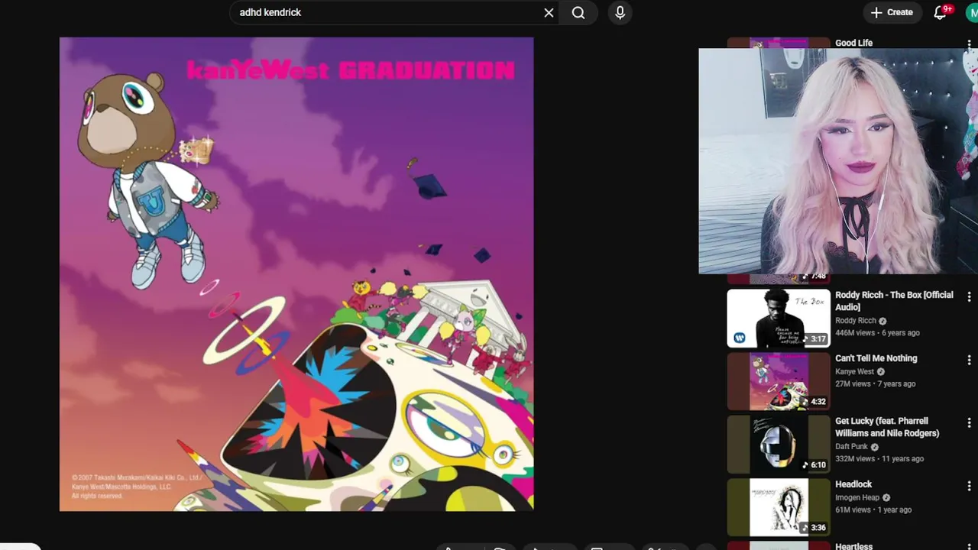Open options menu for Headlock video

(x=969, y=486)
